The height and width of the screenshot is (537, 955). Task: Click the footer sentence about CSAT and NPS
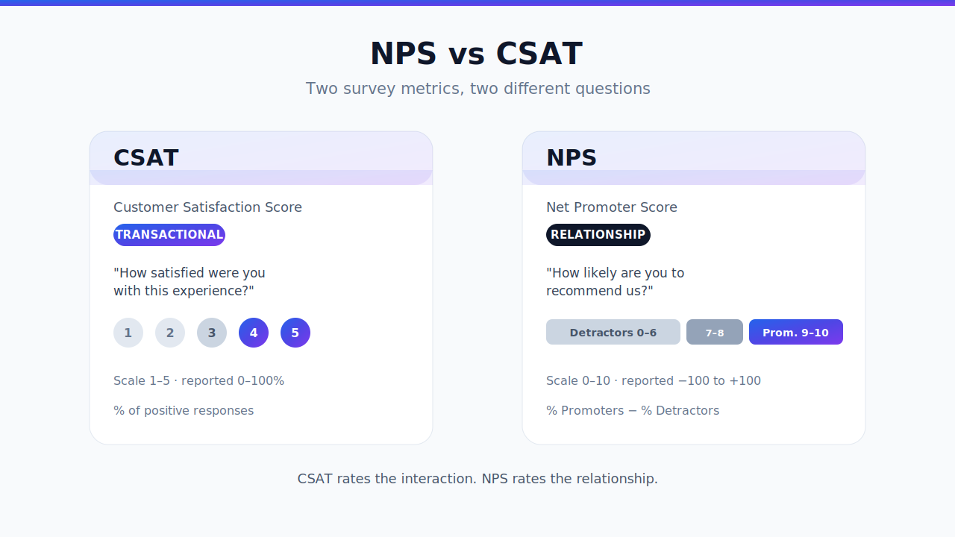click(x=477, y=479)
